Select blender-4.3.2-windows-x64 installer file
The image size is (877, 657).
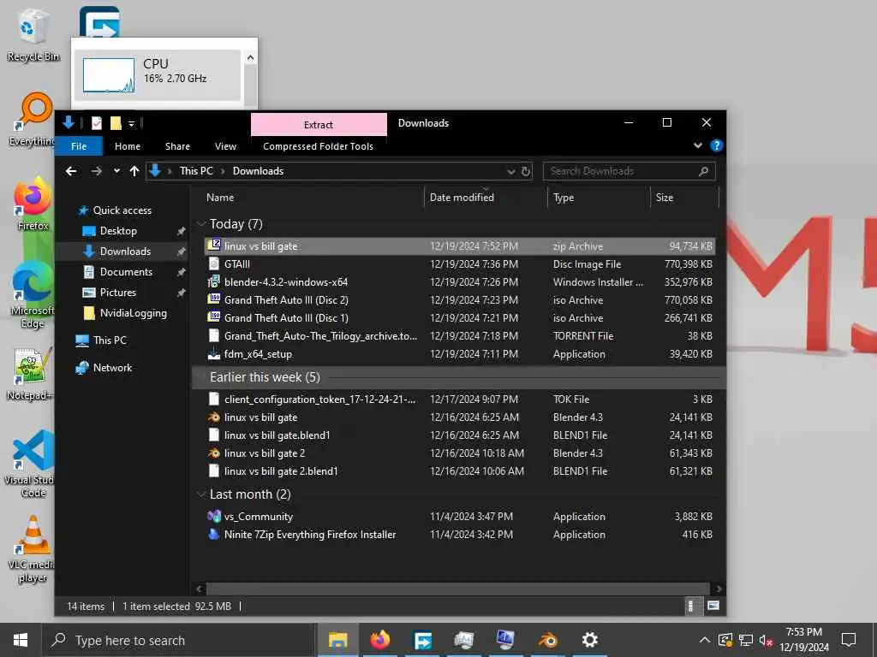460,282
